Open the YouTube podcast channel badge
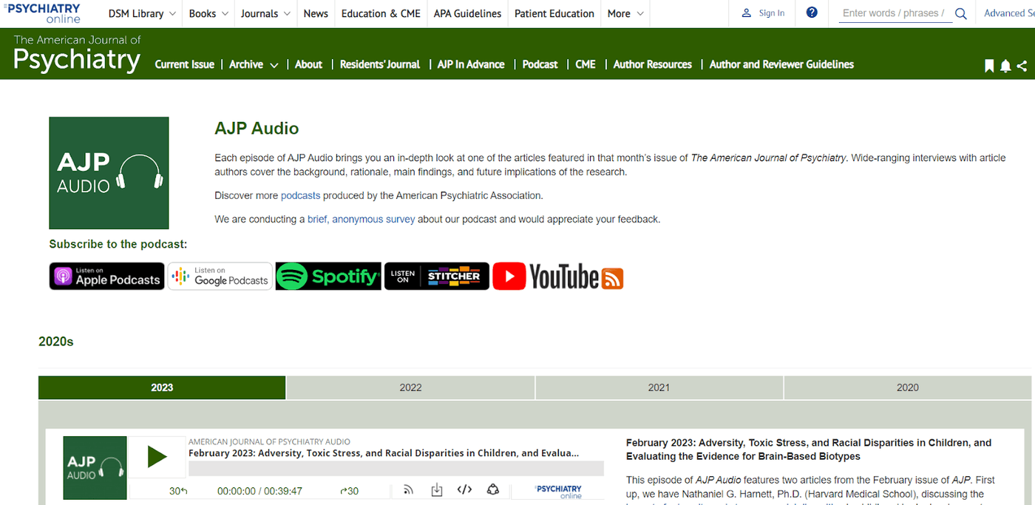Viewport: 1035px width, 505px height. [x=546, y=277]
